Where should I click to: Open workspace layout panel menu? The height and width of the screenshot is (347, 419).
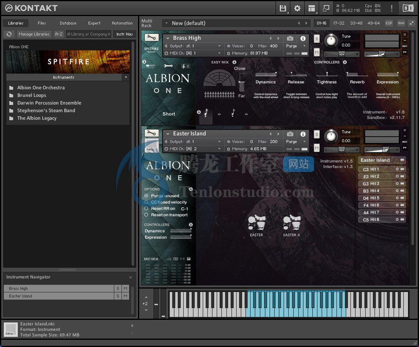tap(311, 8)
